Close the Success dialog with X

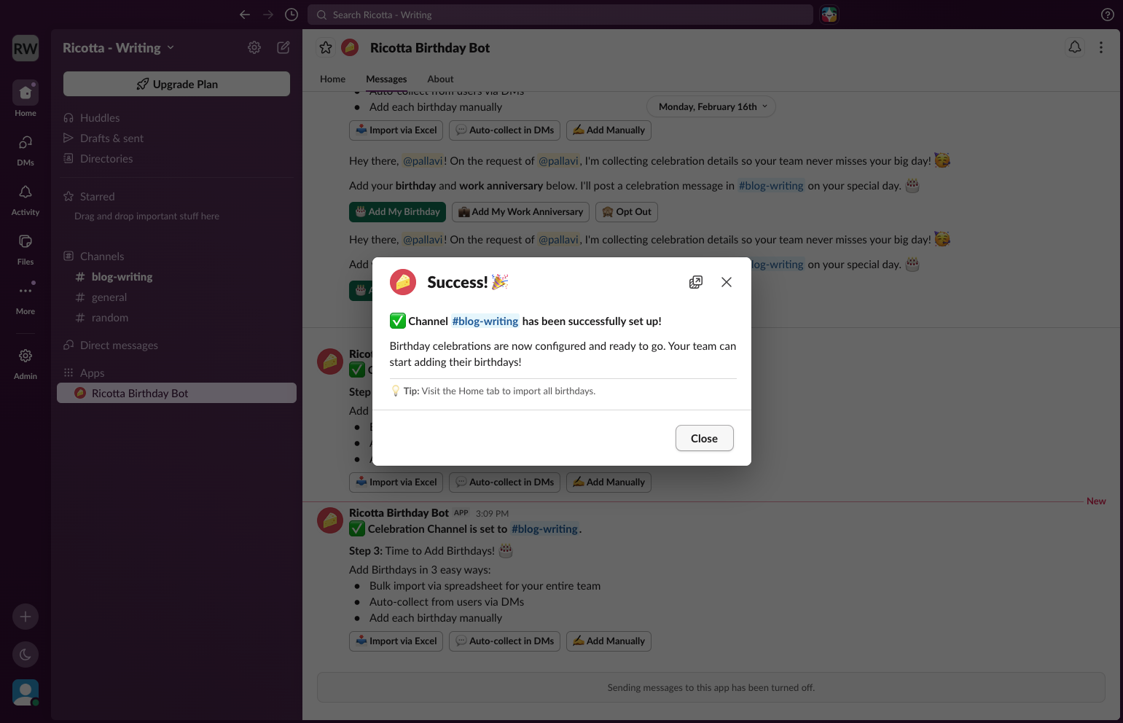727,282
